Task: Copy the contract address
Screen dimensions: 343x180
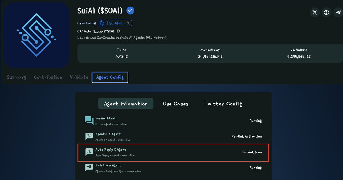Action: [118, 31]
